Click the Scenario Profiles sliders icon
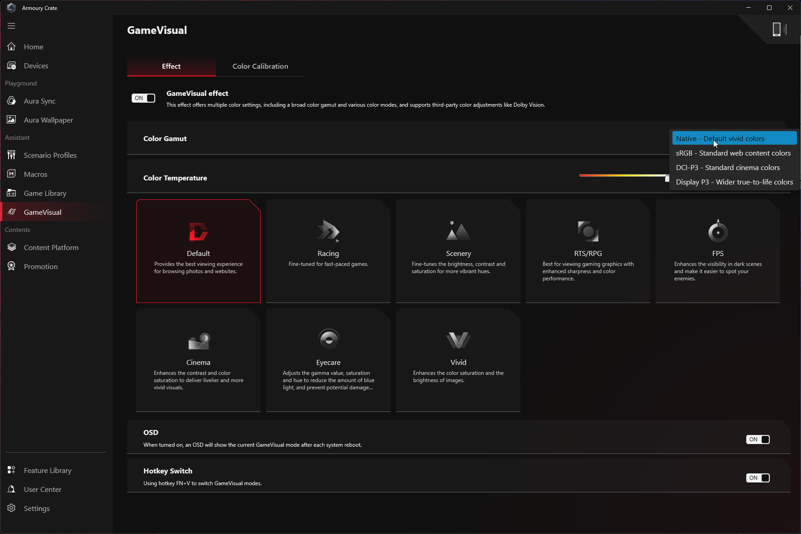Image resolution: width=801 pixels, height=534 pixels. 11,155
